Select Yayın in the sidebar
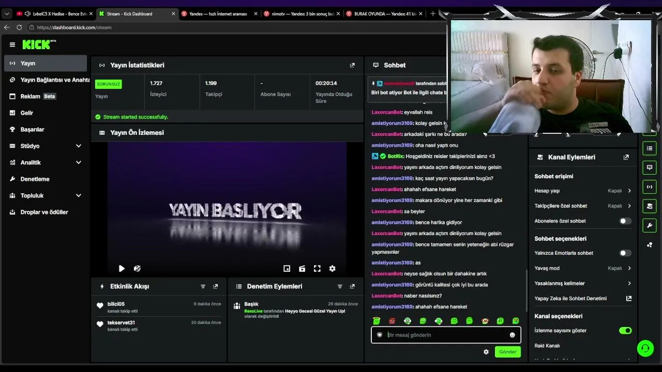 click(x=46, y=63)
